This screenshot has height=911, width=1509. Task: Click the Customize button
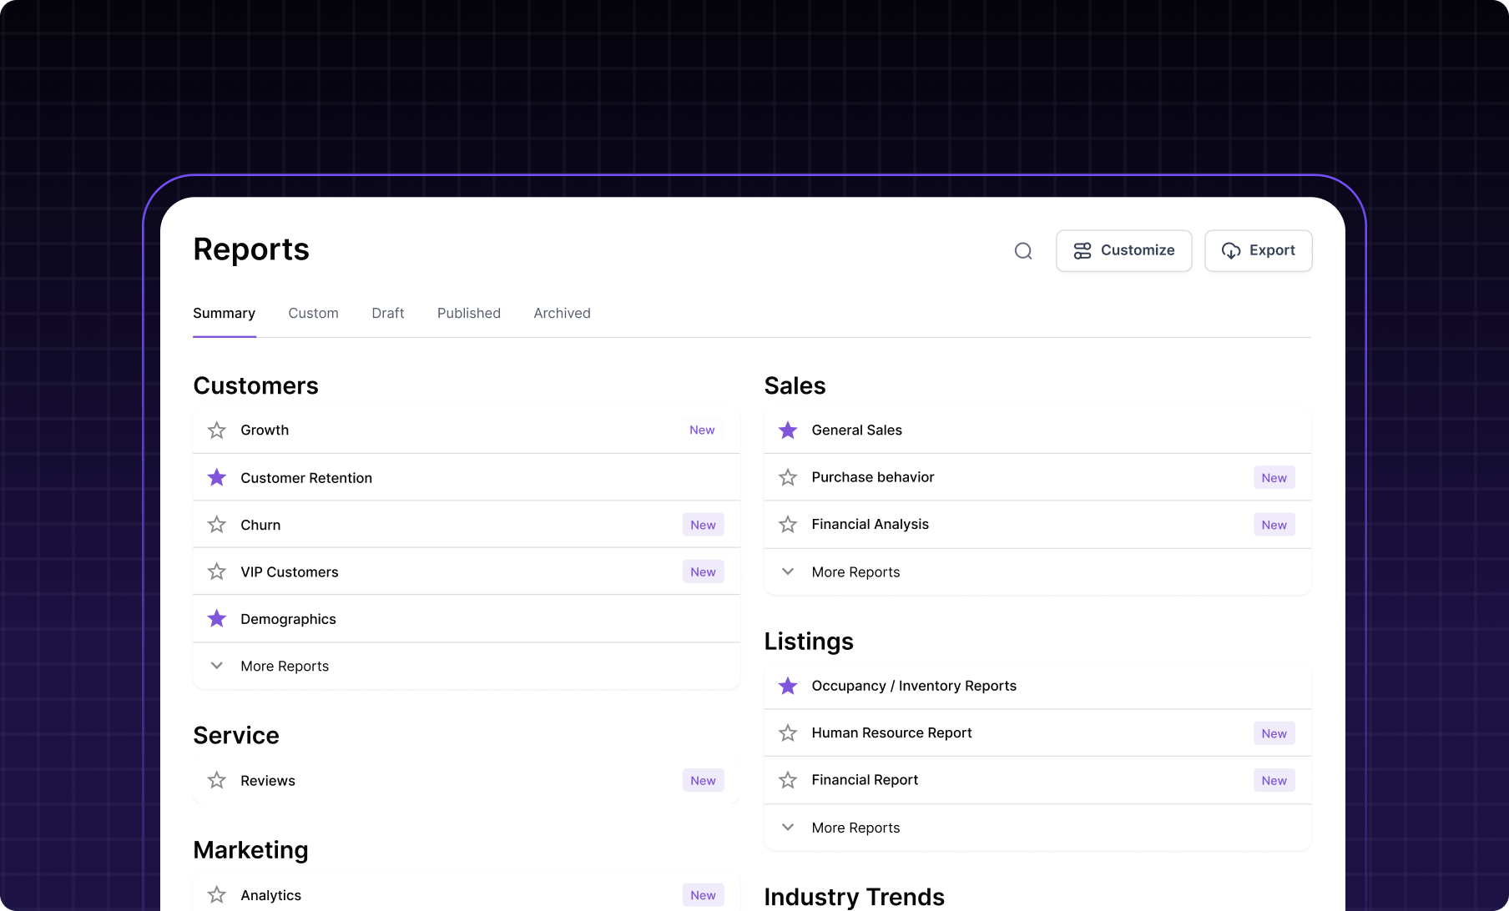(1123, 251)
